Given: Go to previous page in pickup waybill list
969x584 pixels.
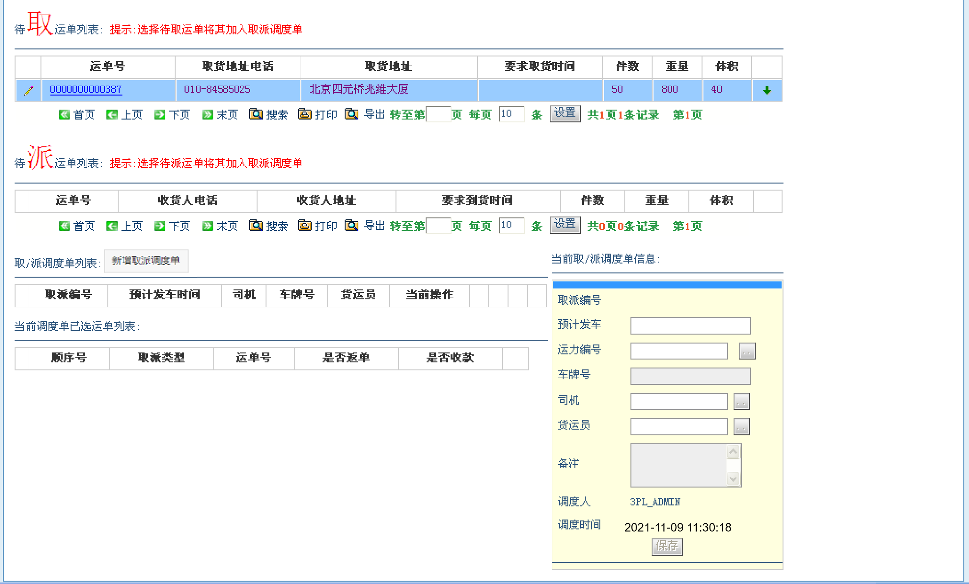Looking at the screenshot, I should point(124,114).
